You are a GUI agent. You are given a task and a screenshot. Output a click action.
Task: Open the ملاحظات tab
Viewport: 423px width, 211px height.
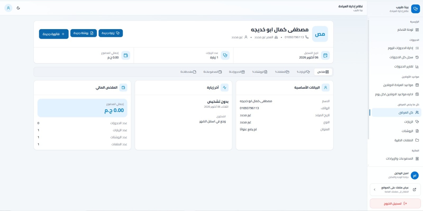[188, 72]
